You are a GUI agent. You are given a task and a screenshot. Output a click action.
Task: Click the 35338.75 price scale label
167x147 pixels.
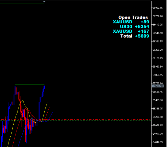(x=158, y=109)
